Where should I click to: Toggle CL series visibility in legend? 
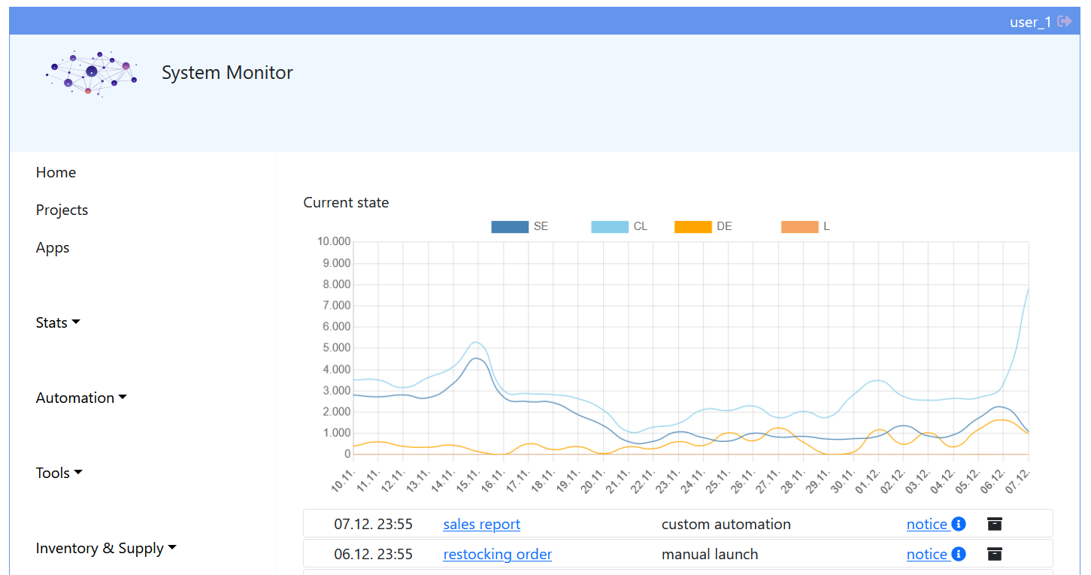coord(610,226)
